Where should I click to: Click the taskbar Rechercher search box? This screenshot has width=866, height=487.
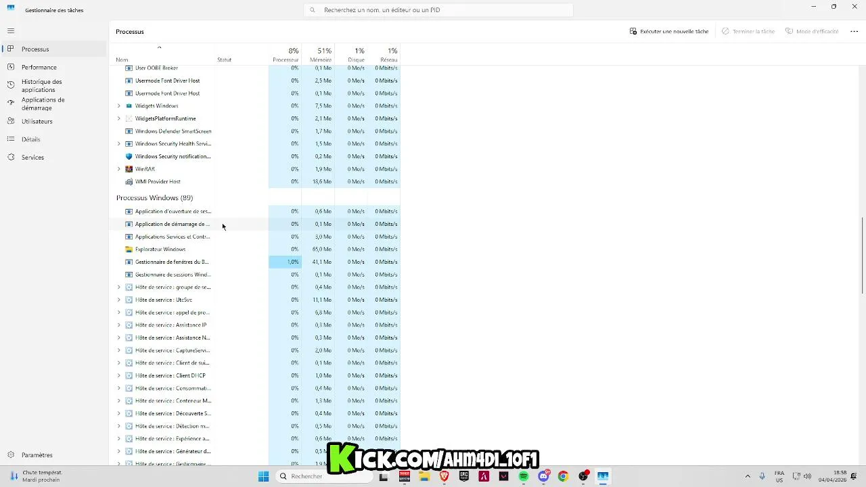325,476
